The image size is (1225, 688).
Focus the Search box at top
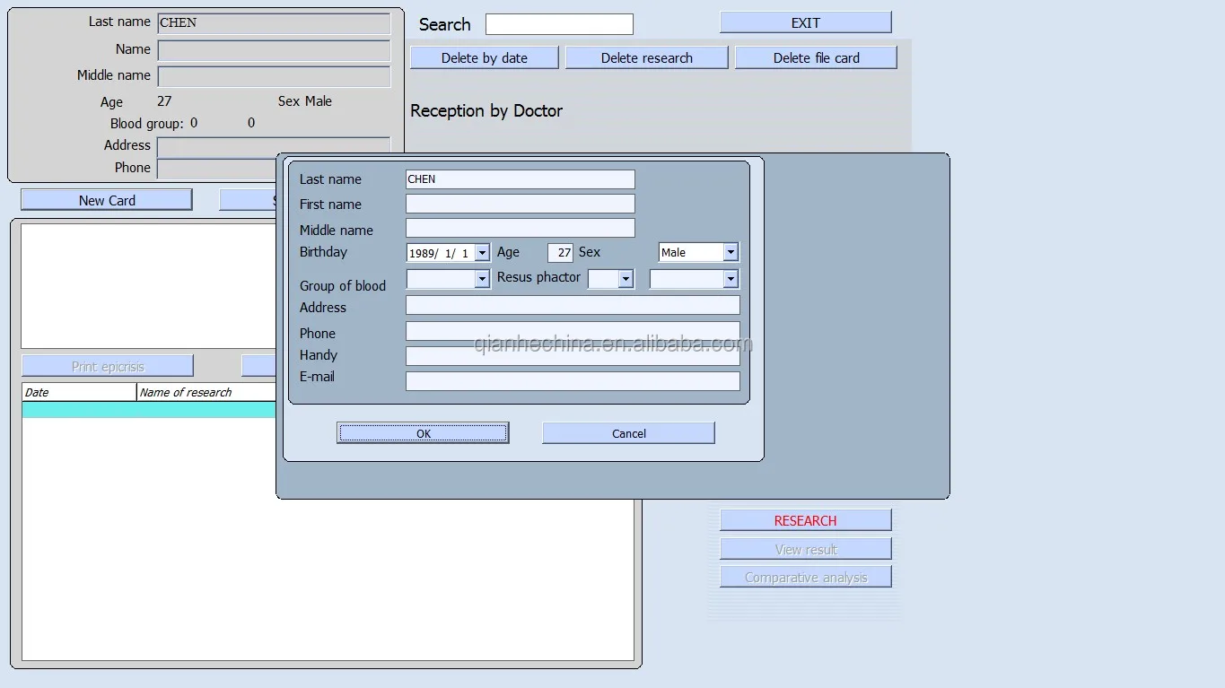[x=559, y=24]
